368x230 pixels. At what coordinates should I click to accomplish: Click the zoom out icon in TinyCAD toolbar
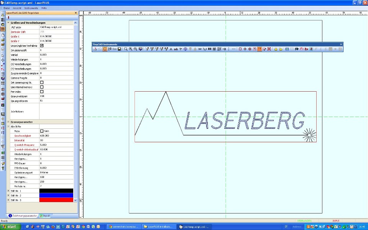coord(135,49)
